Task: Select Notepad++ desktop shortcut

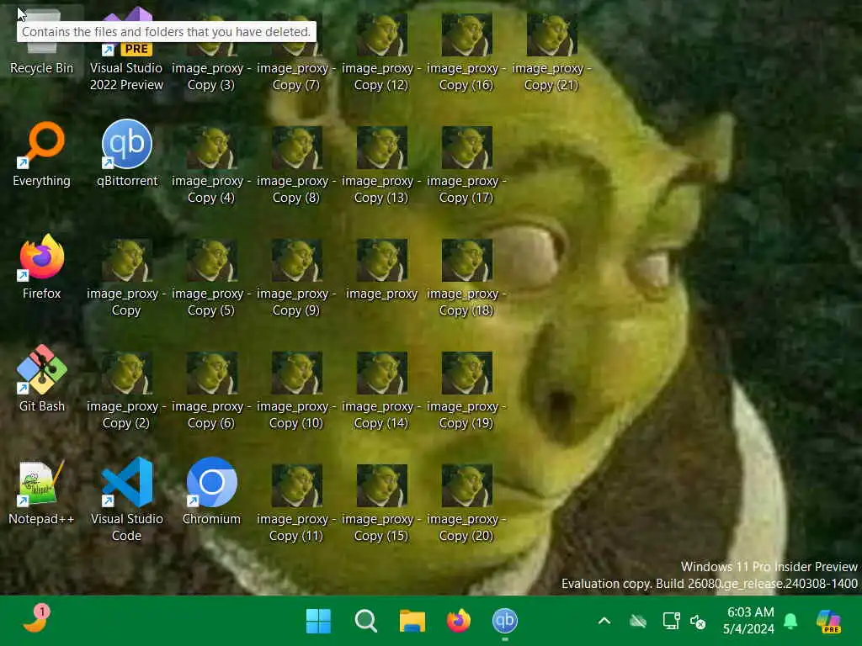Action: 42,493
